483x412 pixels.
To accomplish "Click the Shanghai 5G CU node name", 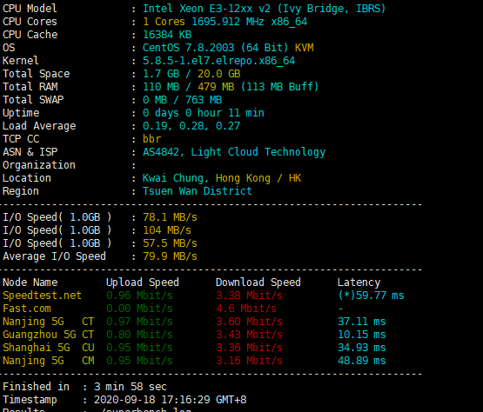I will (x=49, y=348).
